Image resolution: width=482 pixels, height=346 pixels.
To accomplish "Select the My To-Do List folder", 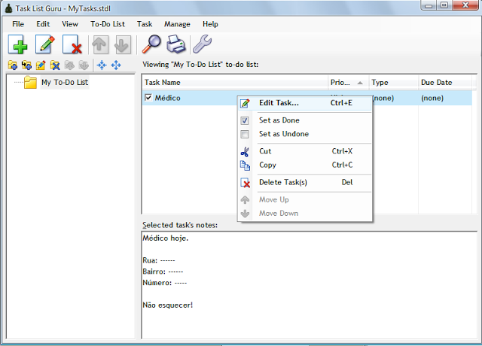I will click(65, 82).
